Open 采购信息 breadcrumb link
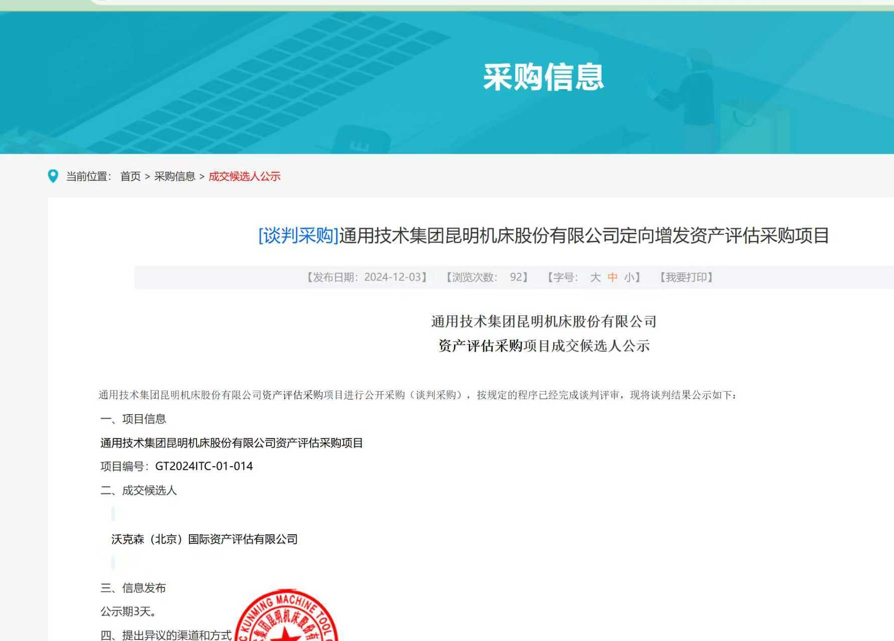Viewport: 894px width, 641px height. [x=174, y=176]
